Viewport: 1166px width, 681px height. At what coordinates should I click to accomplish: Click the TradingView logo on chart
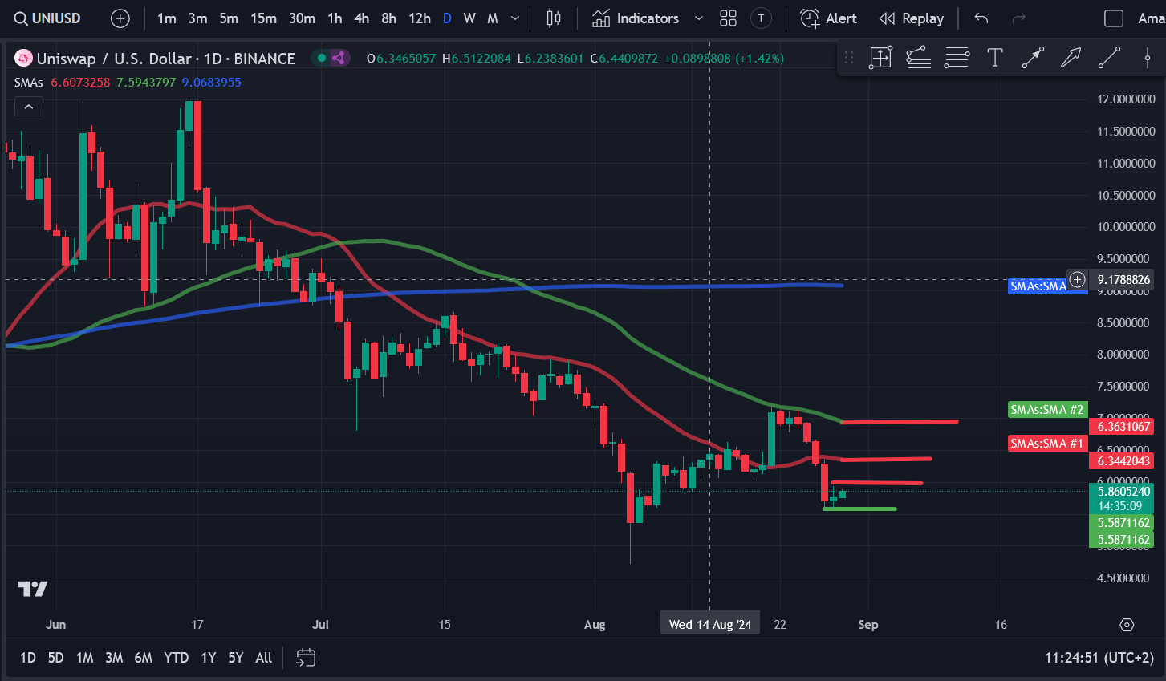[x=33, y=589]
